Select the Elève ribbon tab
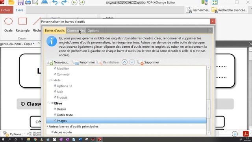Viewport: 252px width, 142px height. coord(20,10)
